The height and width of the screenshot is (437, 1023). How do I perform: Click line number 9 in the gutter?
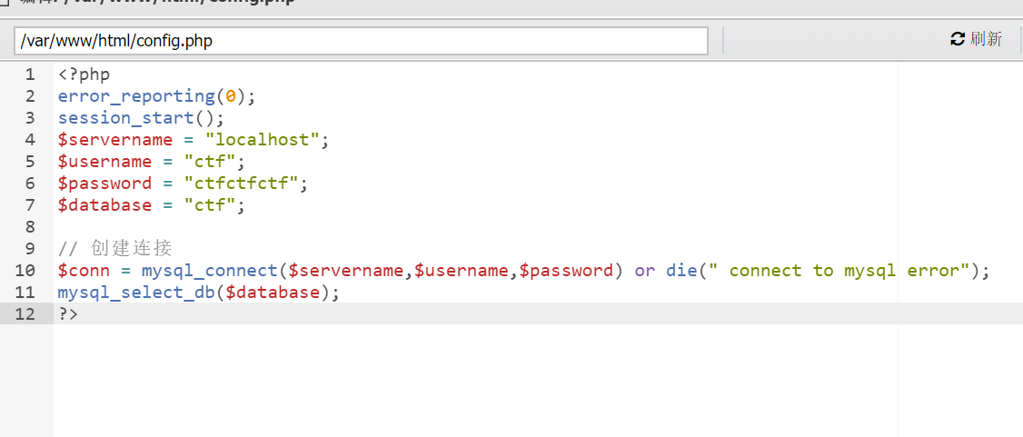pyautogui.click(x=30, y=249)
